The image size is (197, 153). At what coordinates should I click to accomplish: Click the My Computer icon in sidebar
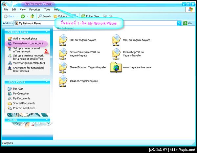coord(10,94)
